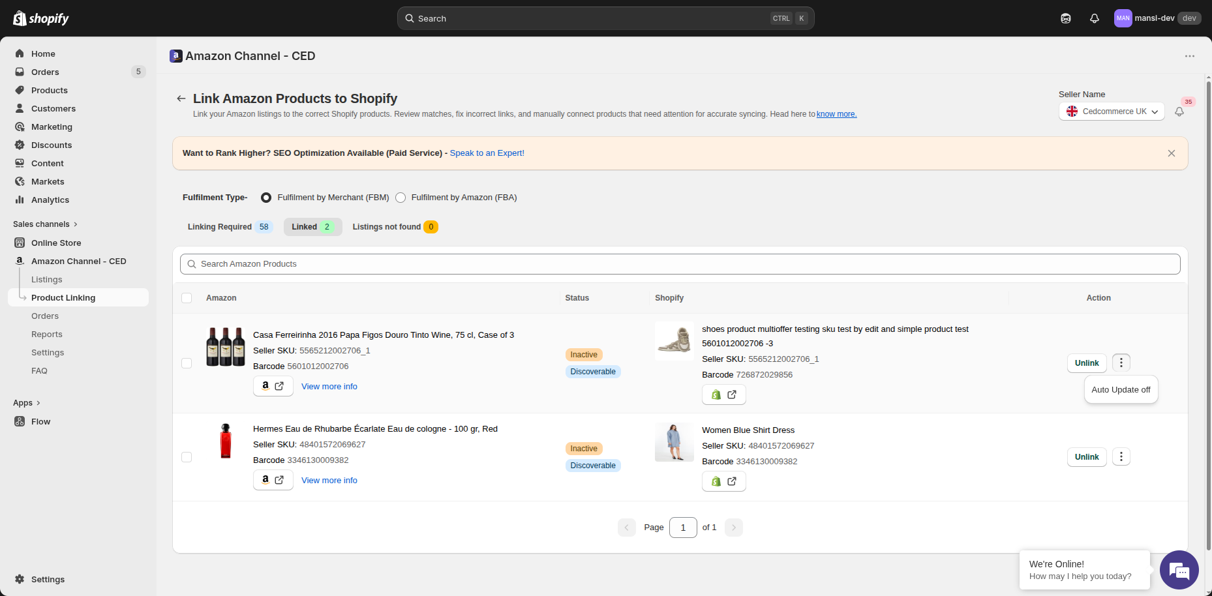1212x596 pixels.
Task: Select Product Linking in the sidebar
Action: (x=78, y=297)
